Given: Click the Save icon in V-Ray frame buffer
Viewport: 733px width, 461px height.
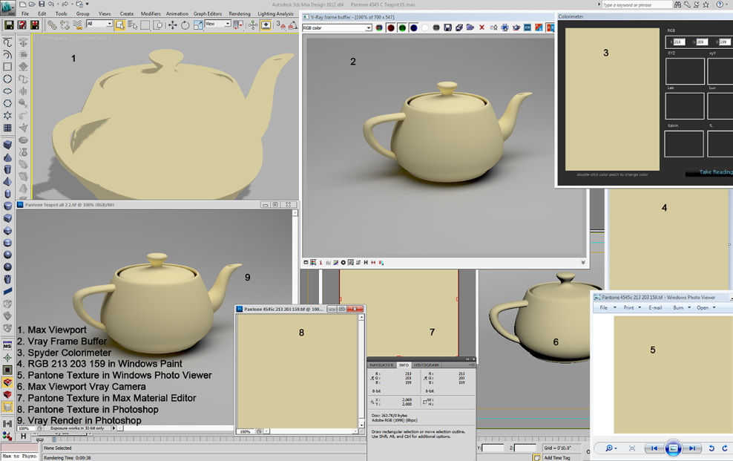Looking at the screenshot, I should tap(447, 28).
